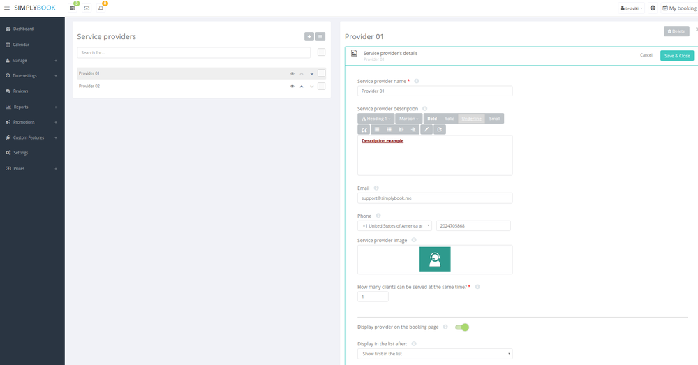This screenshot has height=365, width=698.
Task: Toggle visibility eye for Provider 01
Action: (x=292, y=73)
